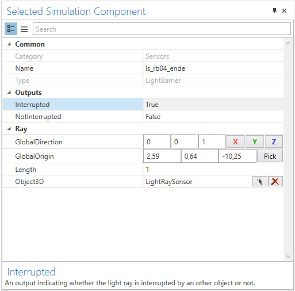Switch to categorized property view
Screen dimensions: 295x291
[11, 29]
